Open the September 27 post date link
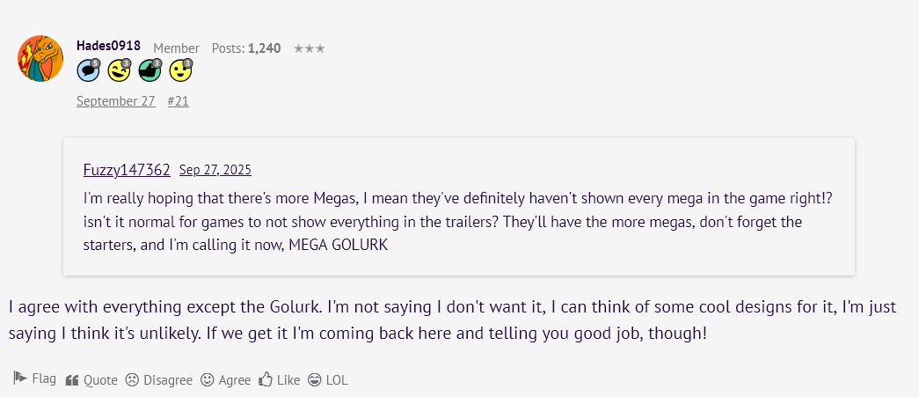The height and width of the screenshot is (397, 919). coord(115,101)
